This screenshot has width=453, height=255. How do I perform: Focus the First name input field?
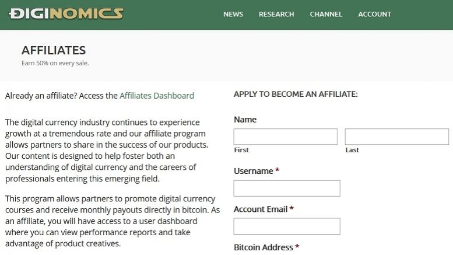(286, 137)
